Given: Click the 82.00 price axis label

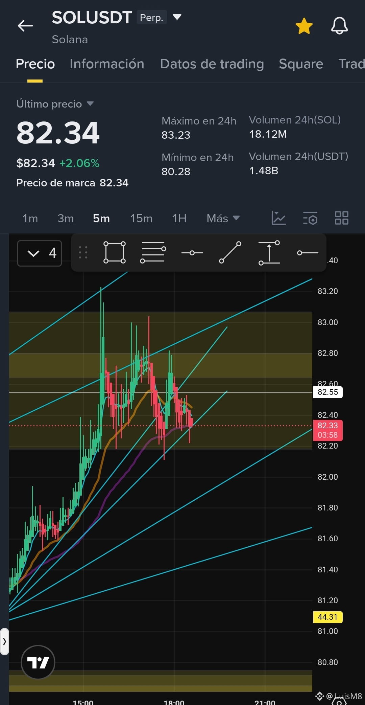Looking at the screenshot, I should tap(327, 477).
